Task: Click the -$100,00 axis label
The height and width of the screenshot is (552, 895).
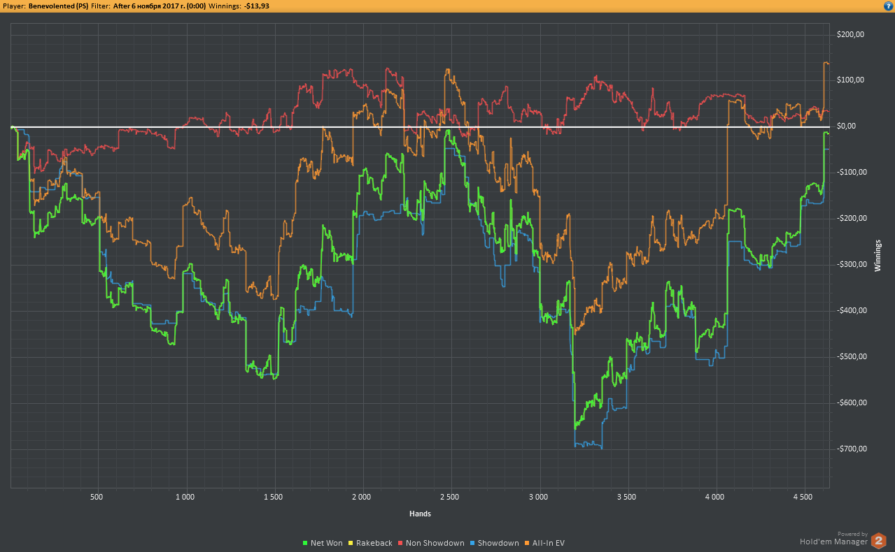Action: pos(851,173)
